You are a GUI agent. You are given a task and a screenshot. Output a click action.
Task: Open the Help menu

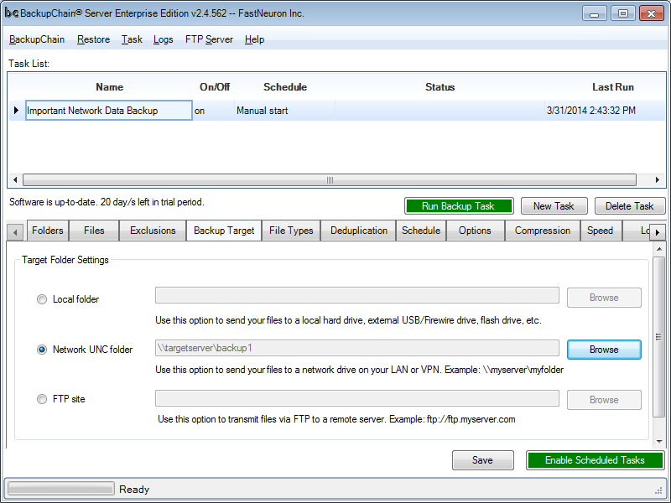[255, 39]
